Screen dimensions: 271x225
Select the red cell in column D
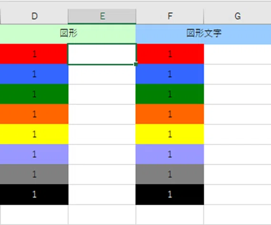point(34,54)
